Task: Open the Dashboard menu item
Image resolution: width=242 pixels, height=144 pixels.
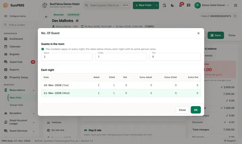Action: tap(16, 39)
